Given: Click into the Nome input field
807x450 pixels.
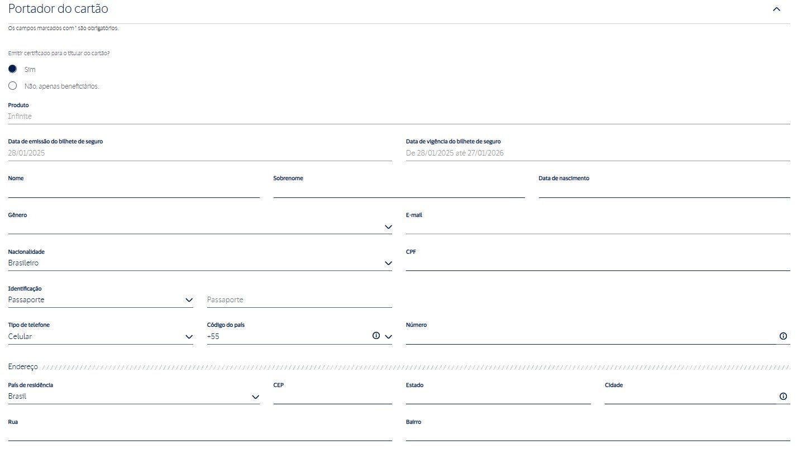Looking at the screenshot, I should (x=134, y=191).
